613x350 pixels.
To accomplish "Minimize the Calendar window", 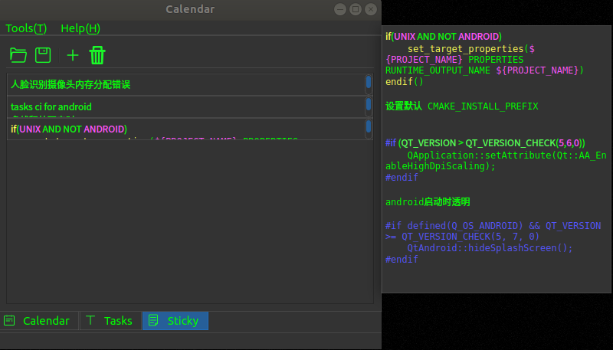I will (340, 9).
